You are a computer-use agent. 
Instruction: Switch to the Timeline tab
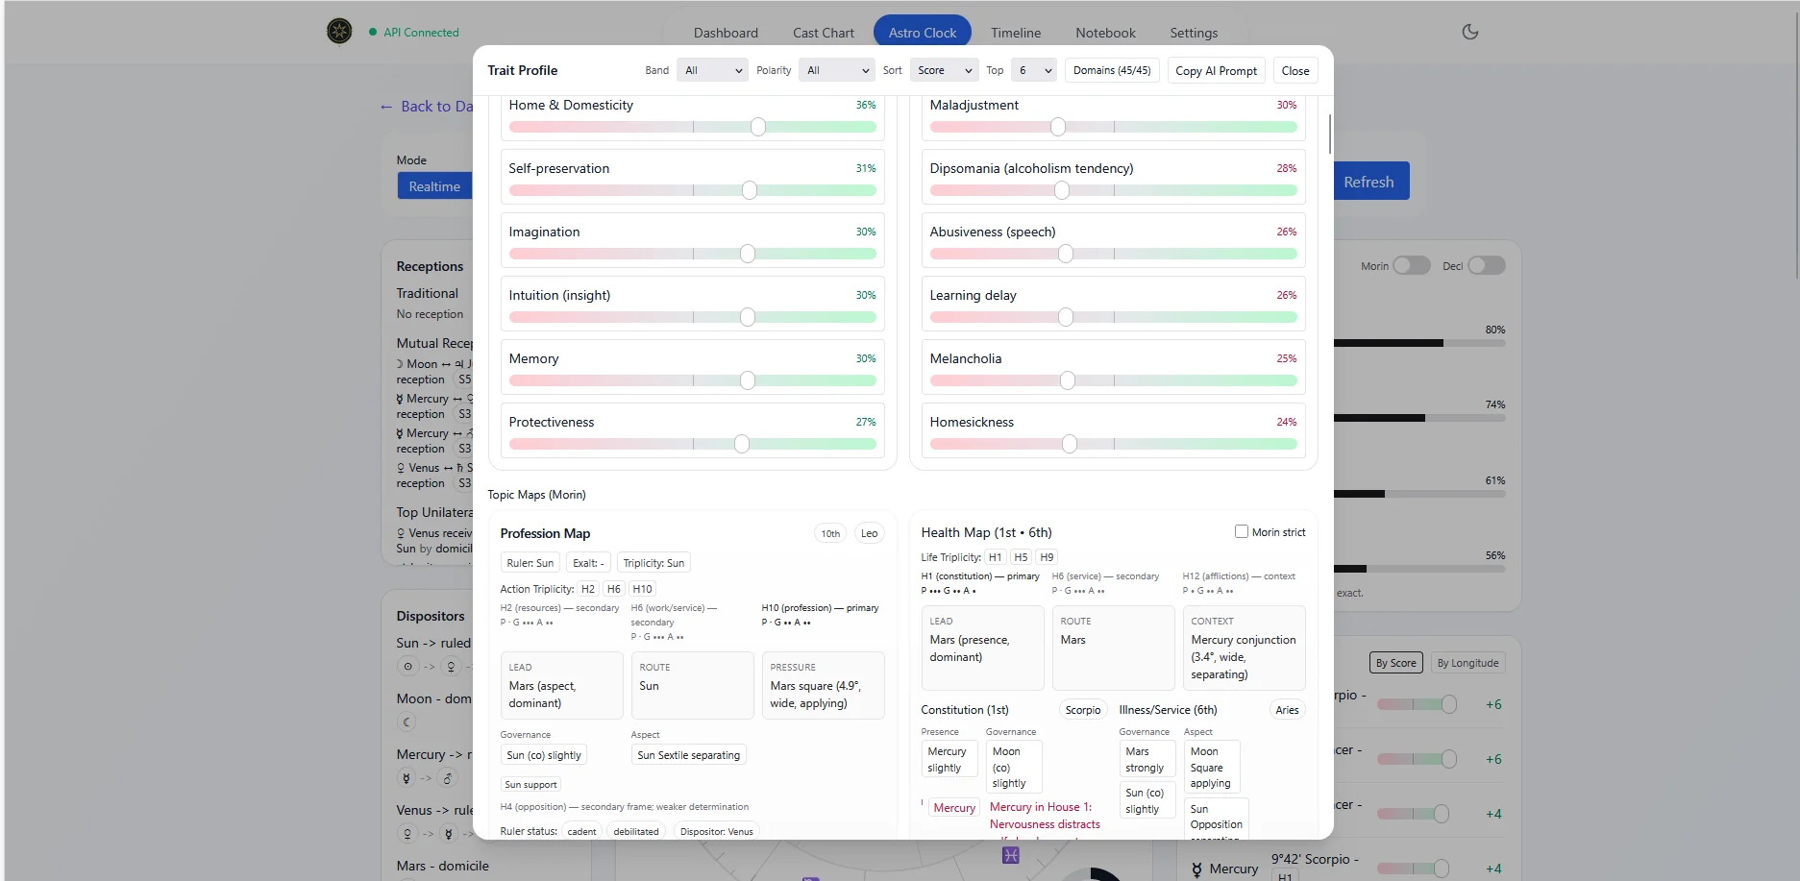pos(1016,32)
